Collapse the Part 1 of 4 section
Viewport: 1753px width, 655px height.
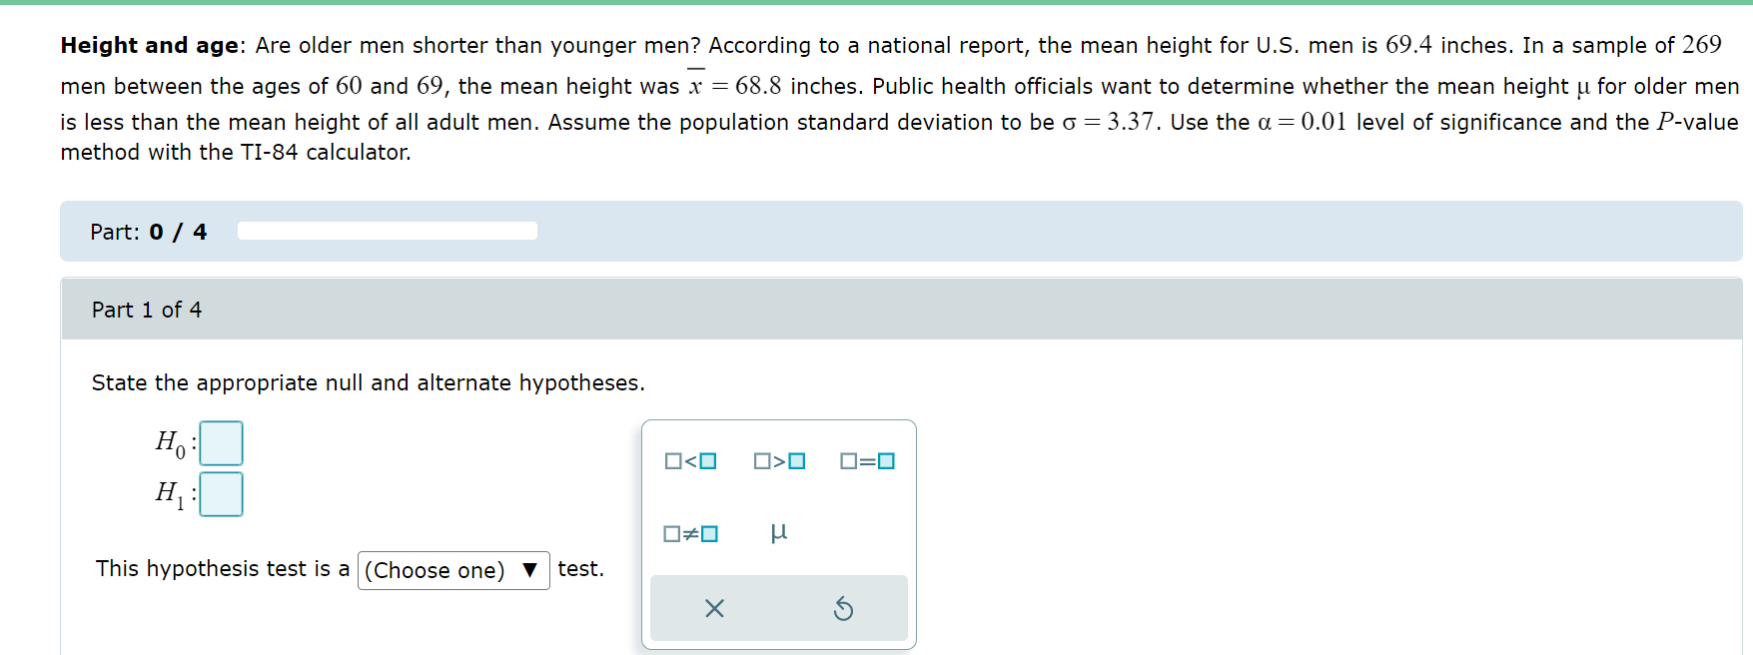pos(146,310)
